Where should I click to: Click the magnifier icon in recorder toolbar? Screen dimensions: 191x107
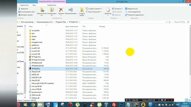pos(130,100)
